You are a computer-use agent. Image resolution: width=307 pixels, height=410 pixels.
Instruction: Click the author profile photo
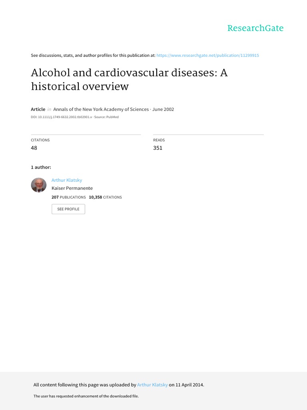click(x=39, y=185)
